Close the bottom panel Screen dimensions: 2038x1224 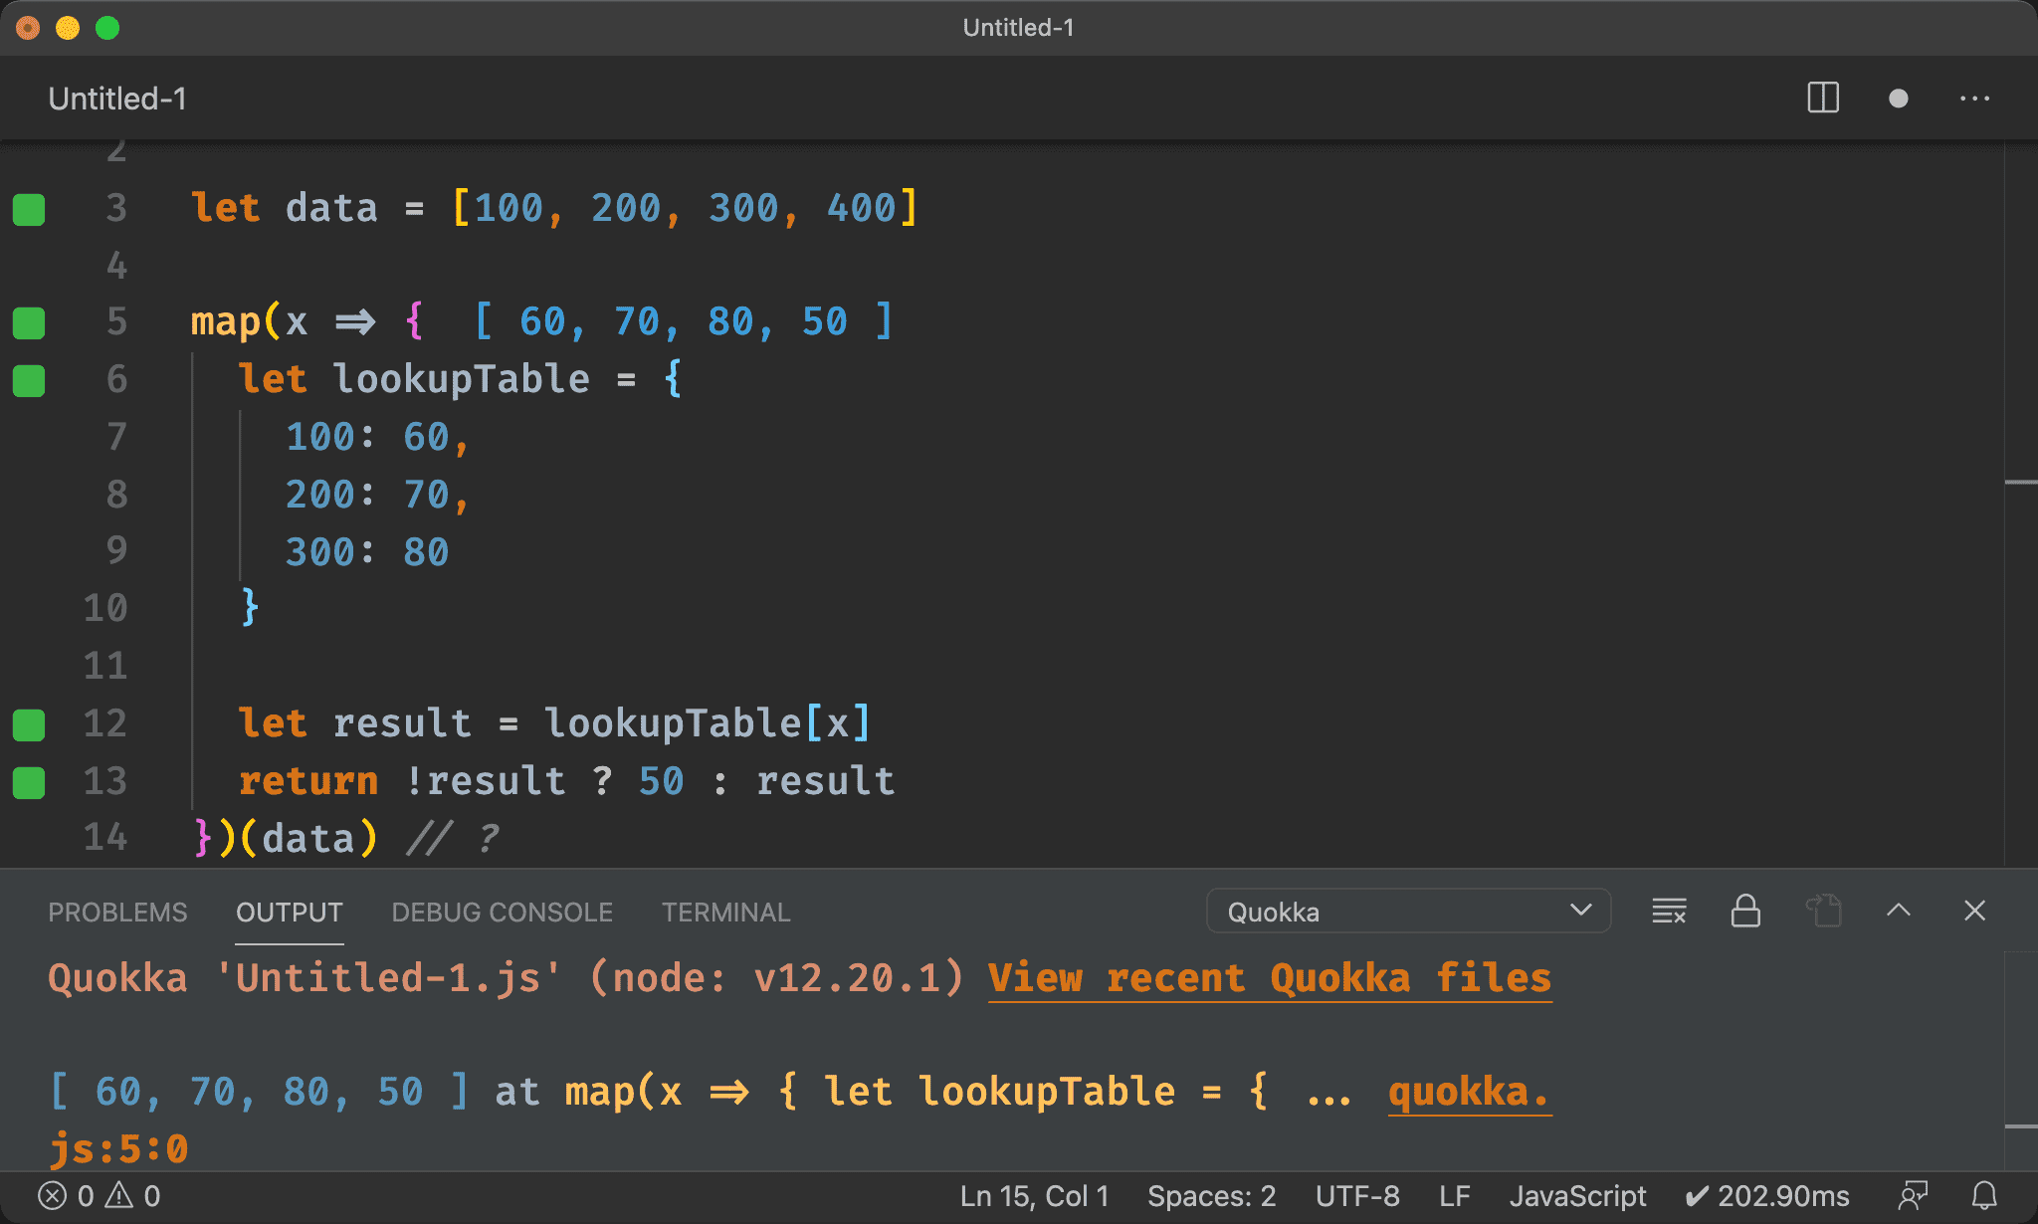coord(1975,911)
